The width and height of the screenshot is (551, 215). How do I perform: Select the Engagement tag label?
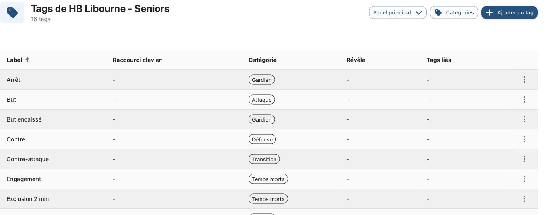24,179
